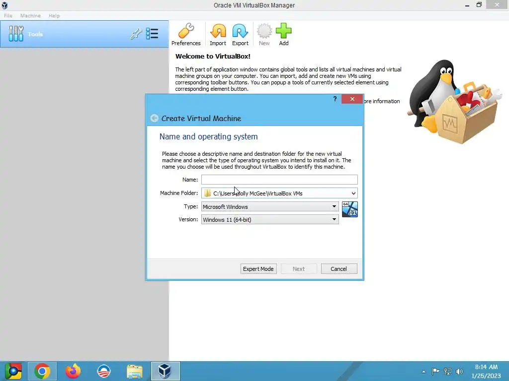
Task: Open Google Chrome from the taskbar
Action: coord(42,371)
